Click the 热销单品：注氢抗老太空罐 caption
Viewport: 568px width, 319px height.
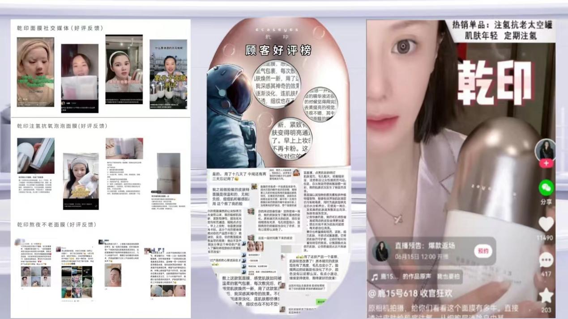tap(503, 25)
